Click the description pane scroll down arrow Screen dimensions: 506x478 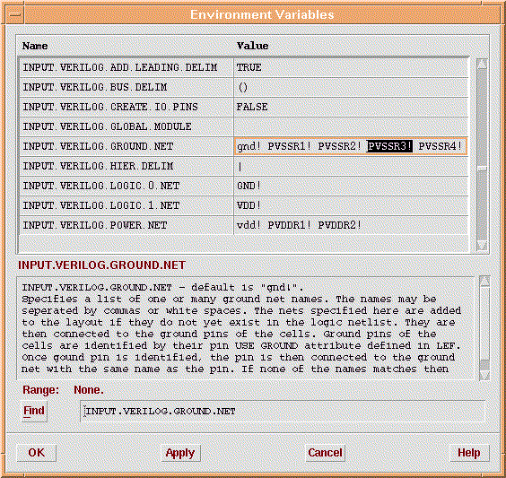coord(484,375)
